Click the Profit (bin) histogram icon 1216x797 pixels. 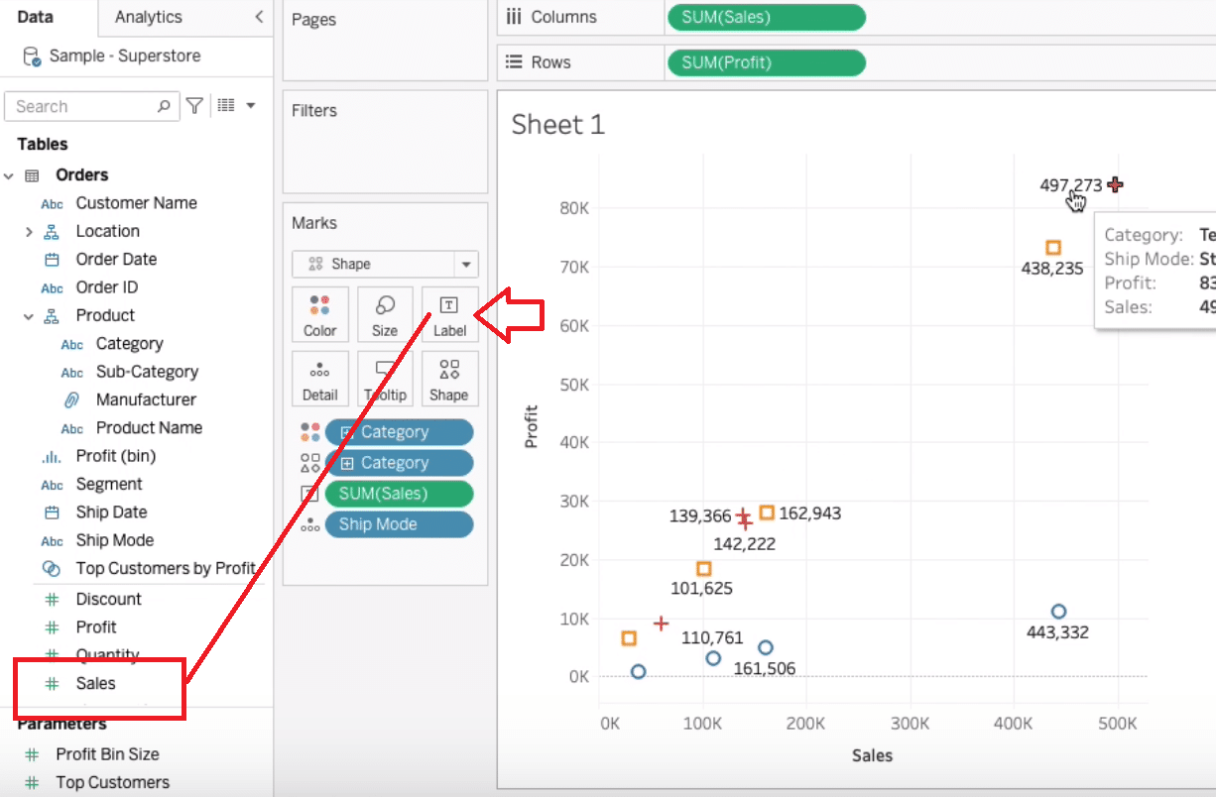(x=51, y=457)
